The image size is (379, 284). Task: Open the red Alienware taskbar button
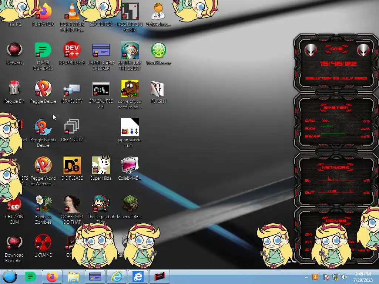click(x=159, y=277)
